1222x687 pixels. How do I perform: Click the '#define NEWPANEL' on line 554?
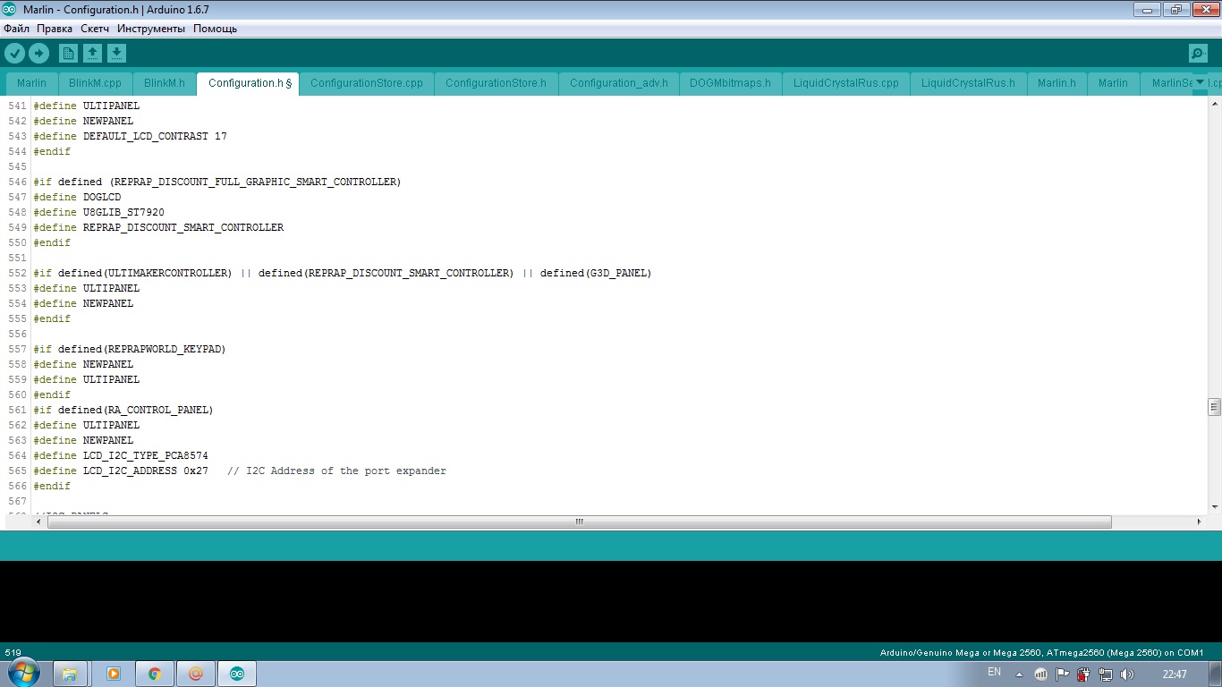(83, 303)
